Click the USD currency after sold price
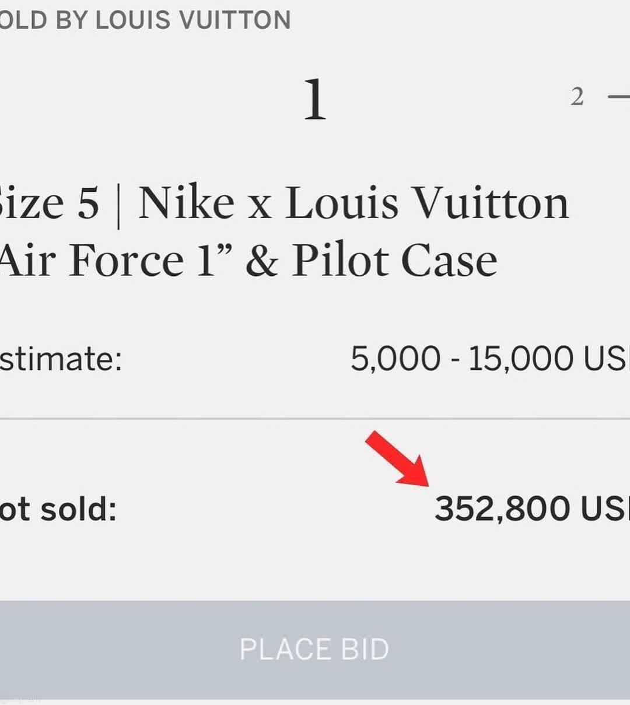 pyautogui.click(x=605, y=508)
